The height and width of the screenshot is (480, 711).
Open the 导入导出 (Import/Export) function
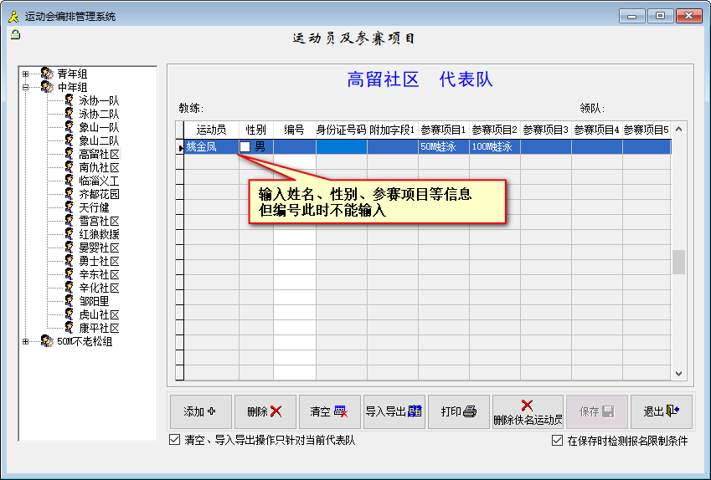coord(394,411)
